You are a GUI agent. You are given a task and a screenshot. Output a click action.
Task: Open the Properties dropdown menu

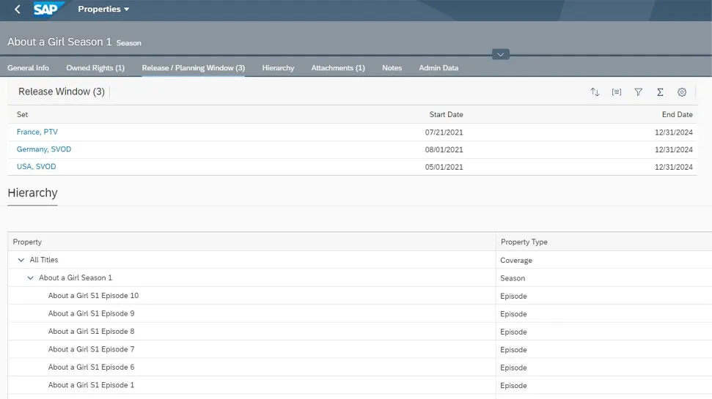coord(103,10)
